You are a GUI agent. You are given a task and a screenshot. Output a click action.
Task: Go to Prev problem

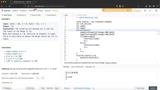(42, 88)
